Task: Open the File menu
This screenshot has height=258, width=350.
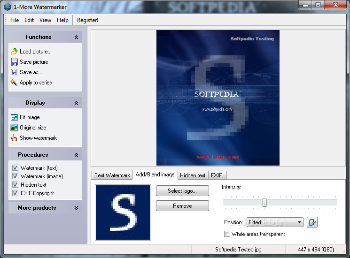Action: click(15, 20)
